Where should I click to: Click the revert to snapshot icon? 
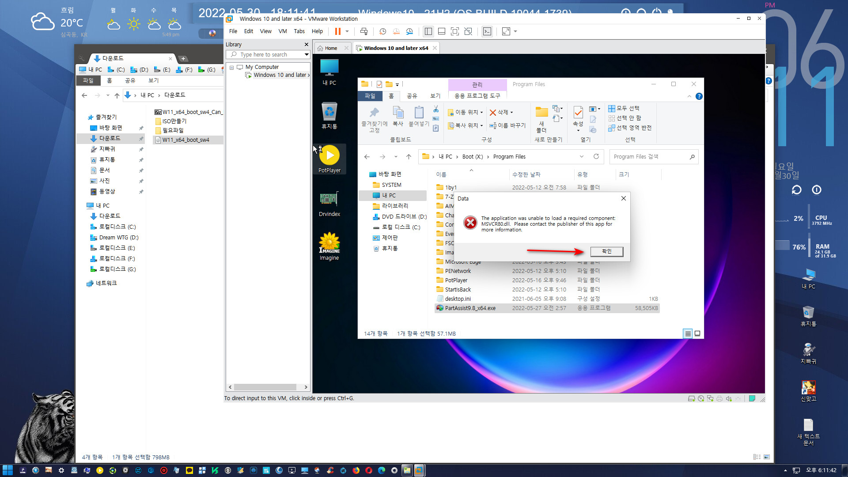point(396,31)
